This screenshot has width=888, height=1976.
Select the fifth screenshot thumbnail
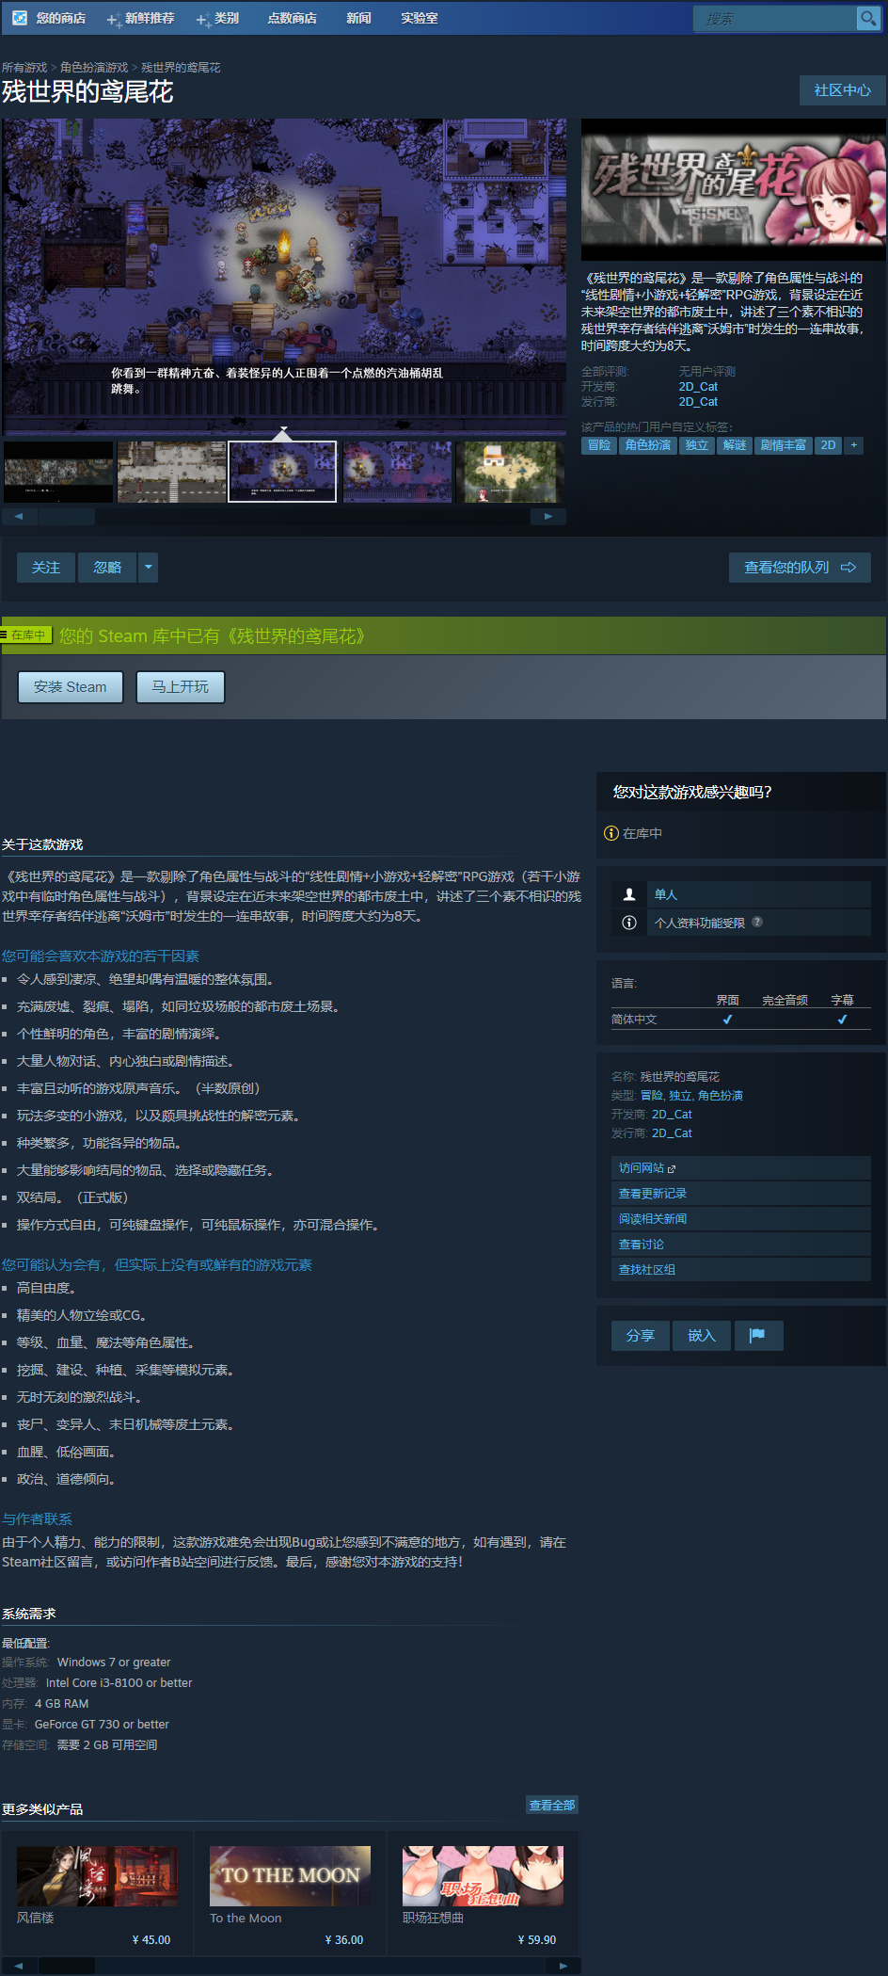(510, 472)
